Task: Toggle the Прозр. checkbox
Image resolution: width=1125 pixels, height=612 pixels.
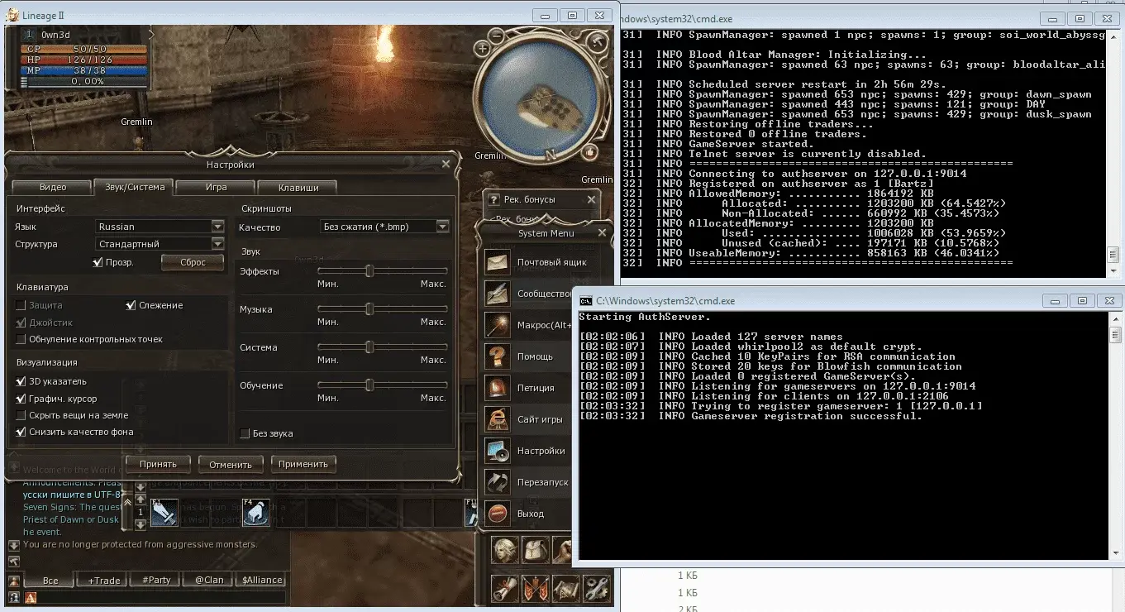Action: click(x=98, y=262)
